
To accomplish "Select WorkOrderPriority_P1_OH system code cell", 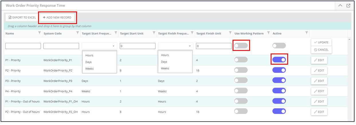I will point(60,102).
